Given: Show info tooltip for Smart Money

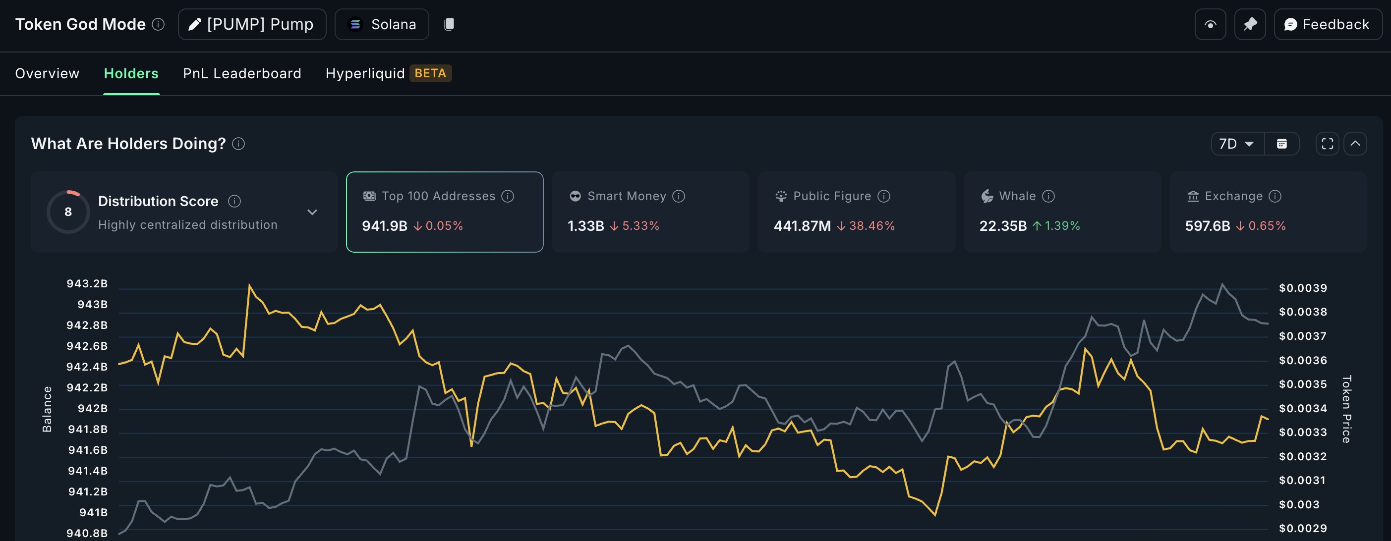Looking at the screenshot, I should tap(679, 196).
